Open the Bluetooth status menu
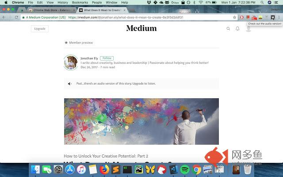Viewport: 283px width, 177px height. pos(194,2)
